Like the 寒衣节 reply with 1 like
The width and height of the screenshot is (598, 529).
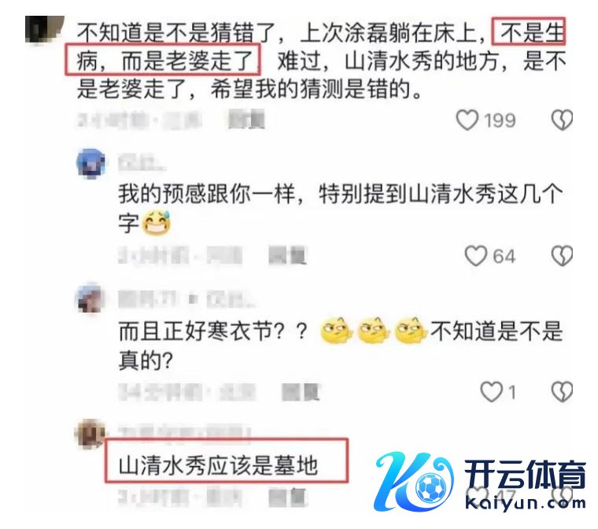(x=491, y=392)
